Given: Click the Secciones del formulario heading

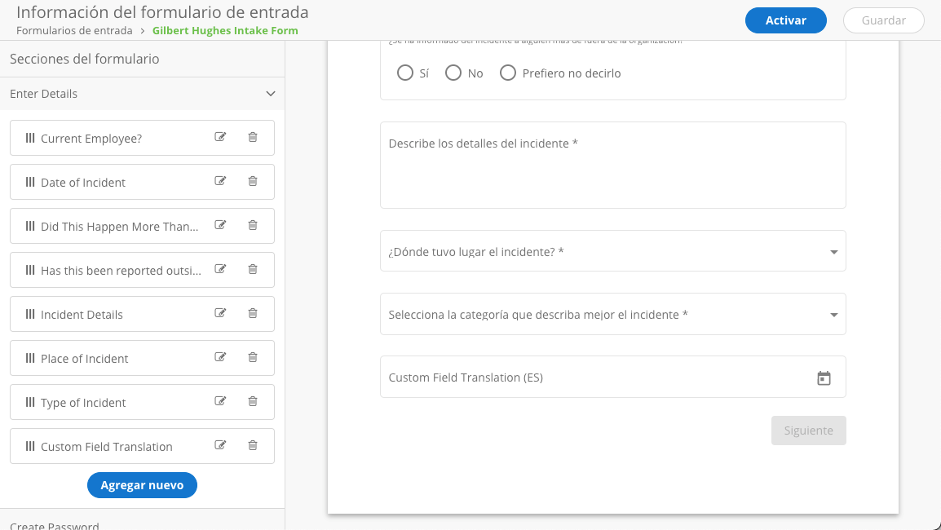Looking at the screenshot, I should click(x=85, y=59).
